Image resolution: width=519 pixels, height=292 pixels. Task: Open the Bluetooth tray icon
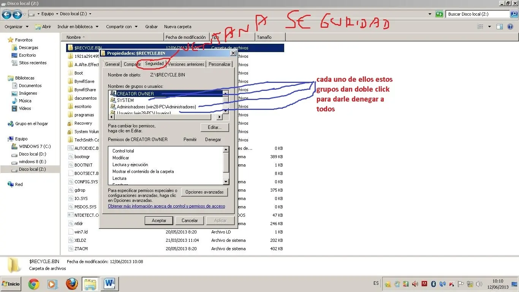point(434,284)
